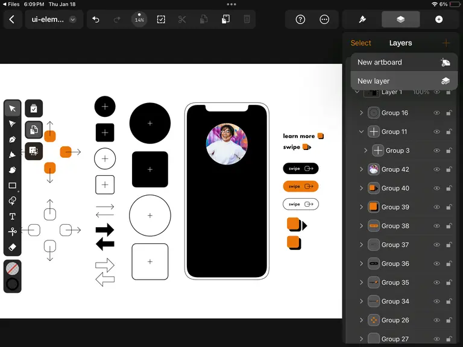The image size is (463, 347).
Task: Tap the Paste icon in top bar
Action: pyautogui.click(x=225, y=19)
